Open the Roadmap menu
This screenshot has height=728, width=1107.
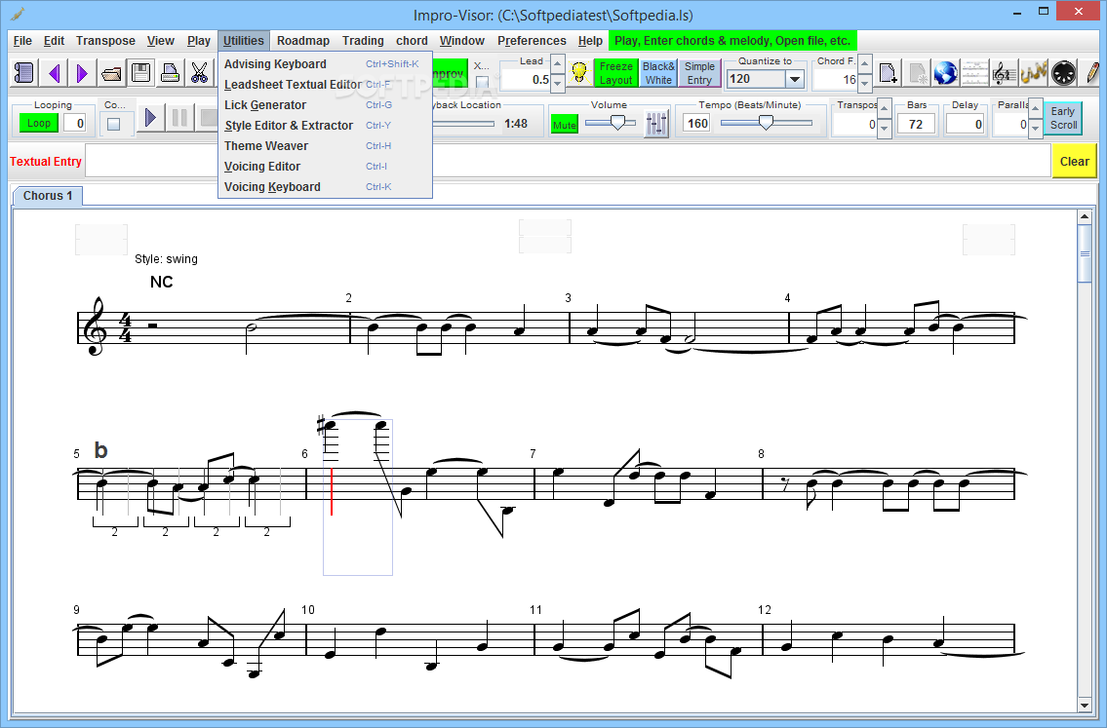[x=303, y=41]
